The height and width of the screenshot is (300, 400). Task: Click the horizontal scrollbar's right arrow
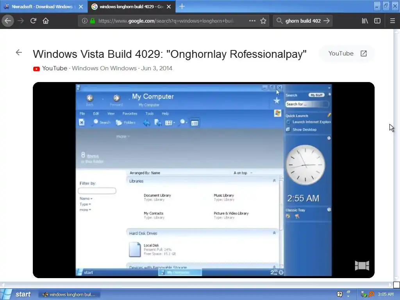point(390,285)
